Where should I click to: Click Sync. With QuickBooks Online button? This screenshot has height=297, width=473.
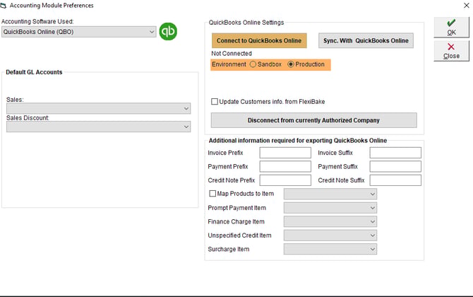pyautogui.click(x=366, y=40)
